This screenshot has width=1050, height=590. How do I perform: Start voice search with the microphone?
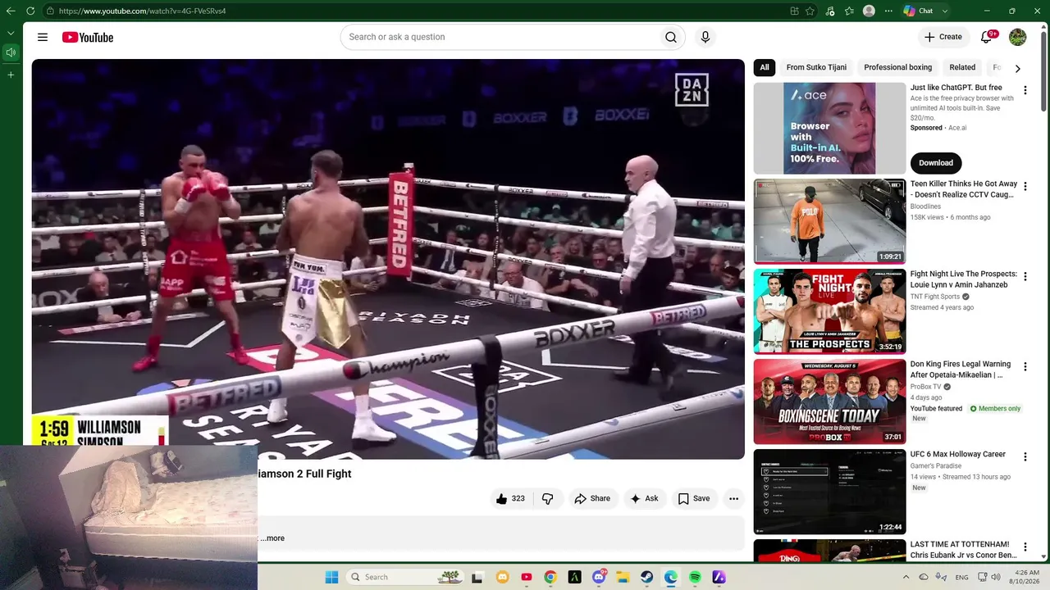(x=705, y=37)
